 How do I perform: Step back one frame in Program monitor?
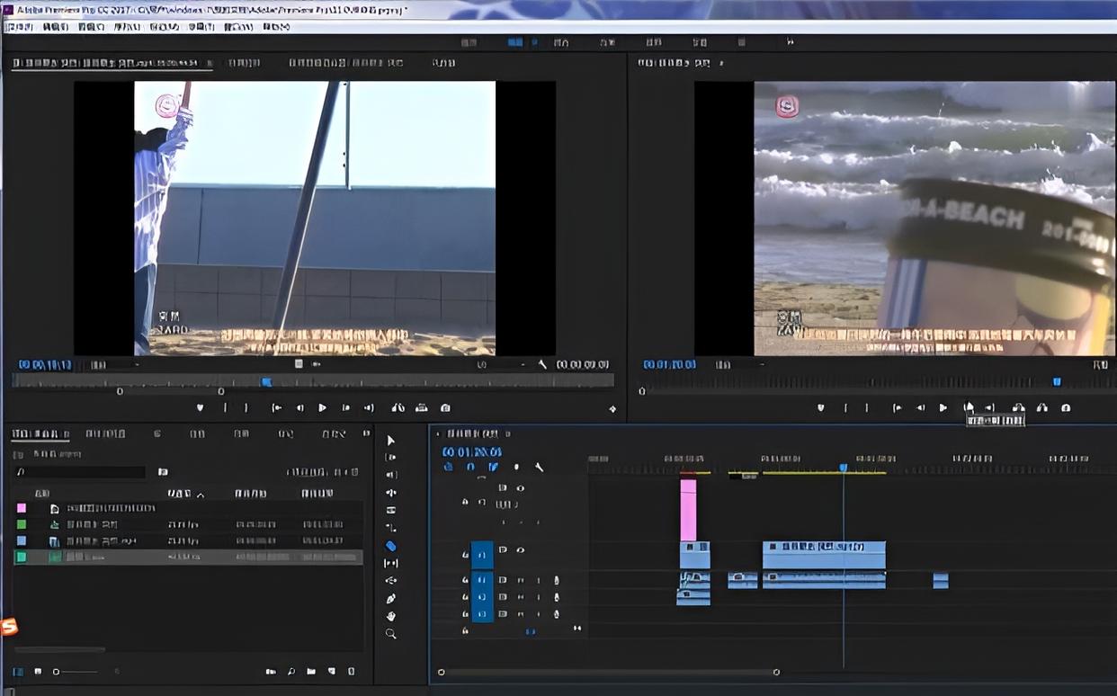click(x=920, y=408)
